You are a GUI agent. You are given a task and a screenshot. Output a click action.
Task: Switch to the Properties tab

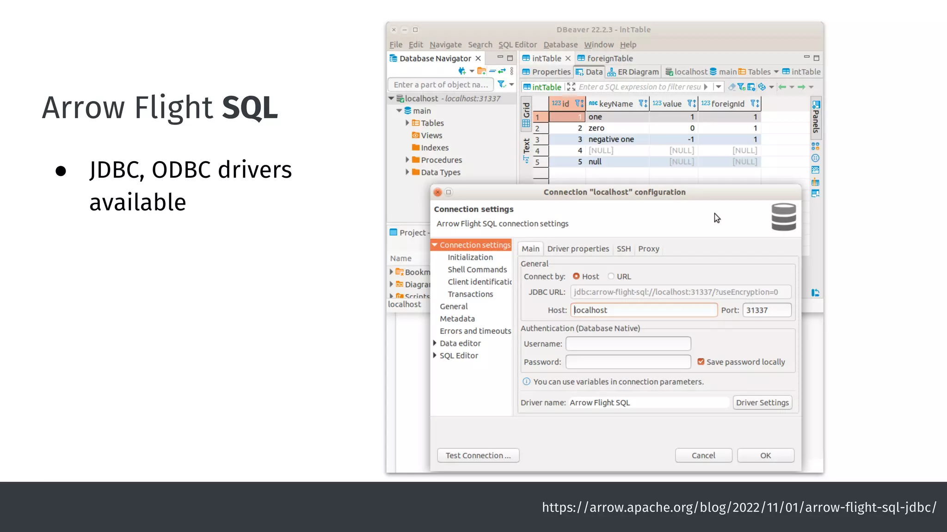pos(546,72)
